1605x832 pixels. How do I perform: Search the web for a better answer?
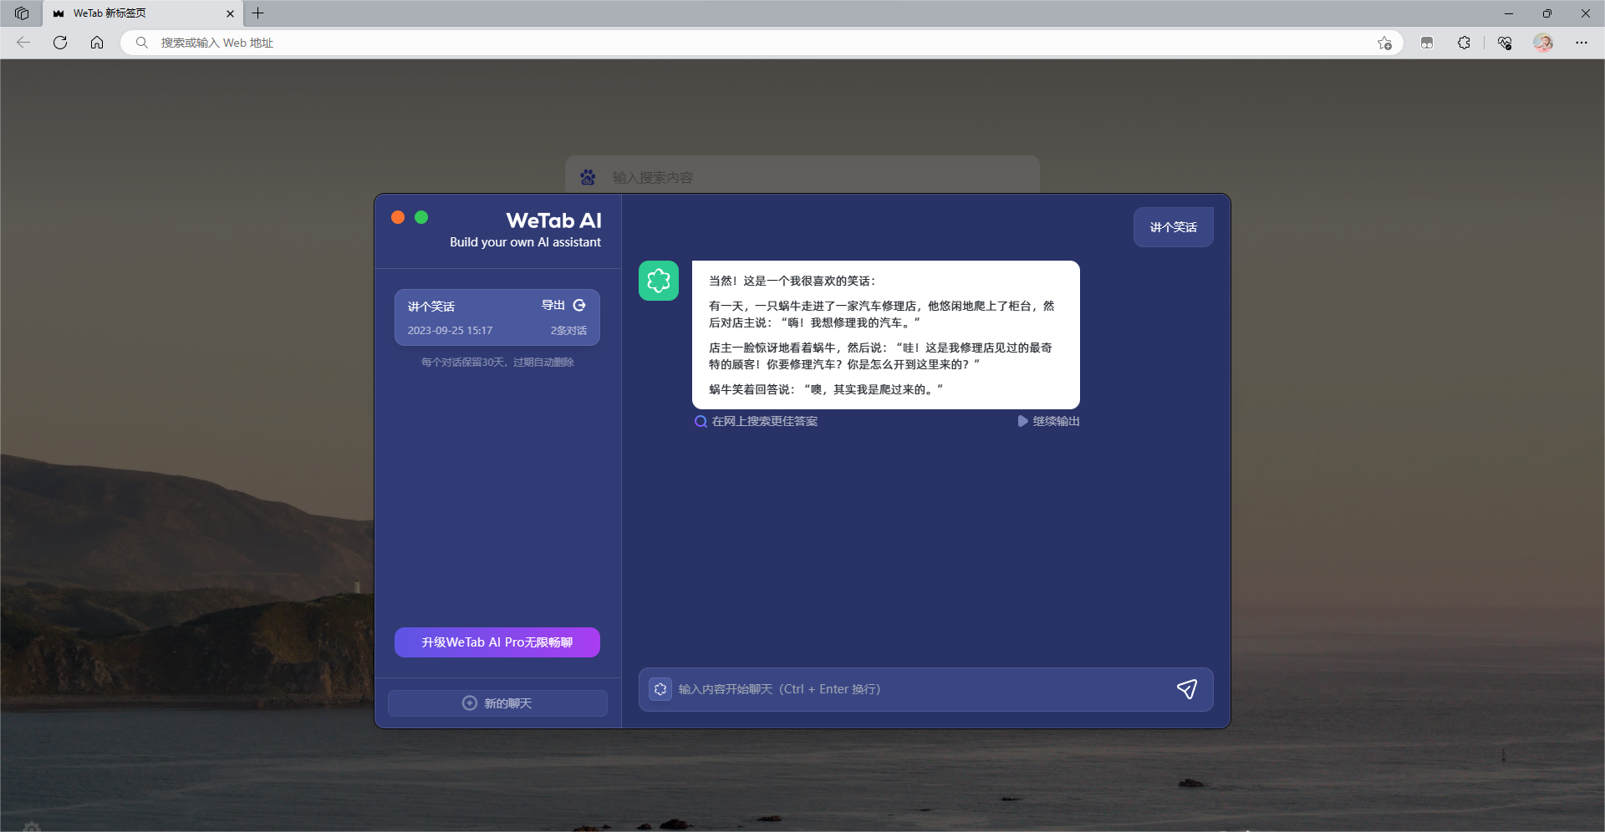point(757,422)
